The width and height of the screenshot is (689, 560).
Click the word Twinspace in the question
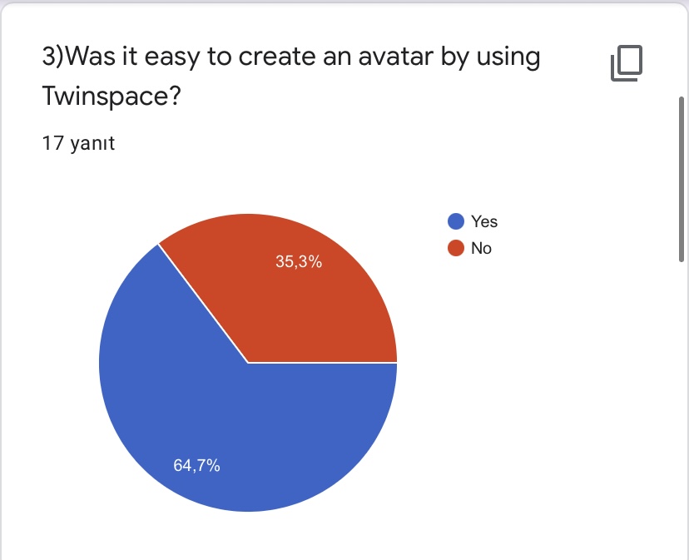(107, 97)
